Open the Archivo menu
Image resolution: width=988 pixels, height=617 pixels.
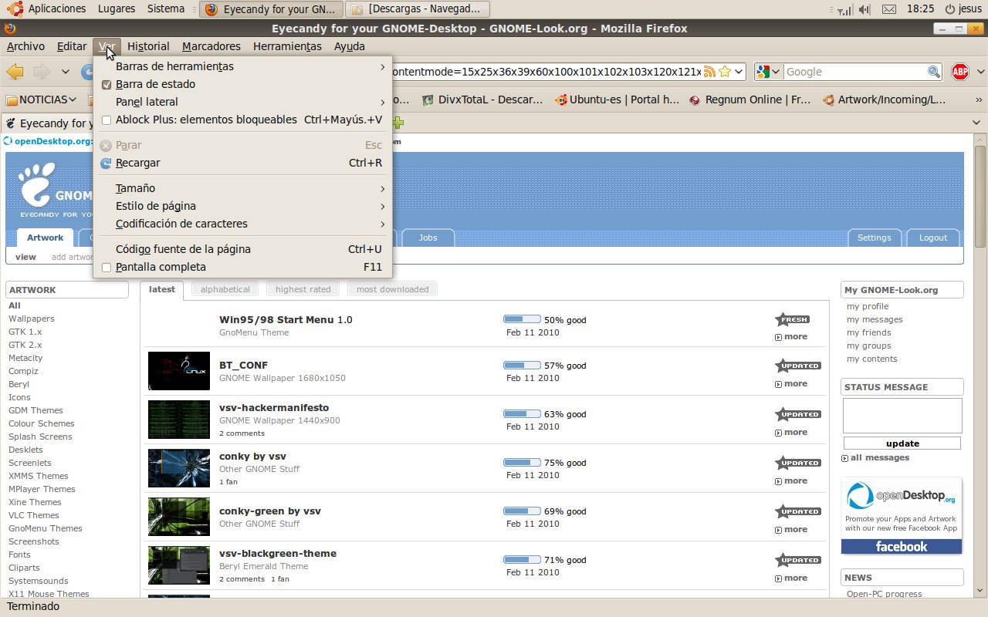point(25,46)
